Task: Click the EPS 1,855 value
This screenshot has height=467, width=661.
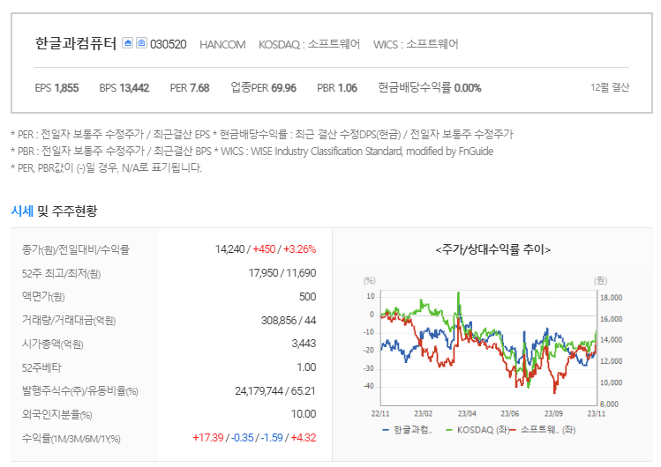Action: [56, 88]
